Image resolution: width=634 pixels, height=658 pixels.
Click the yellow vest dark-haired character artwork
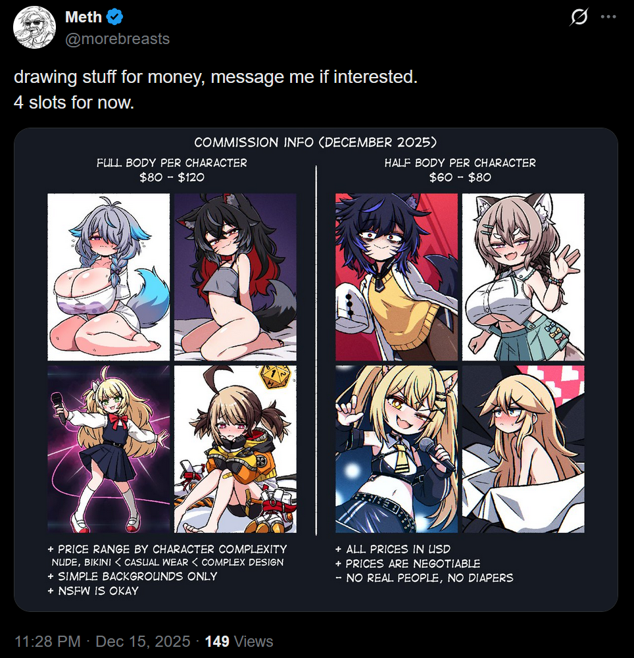click(397, 277)
